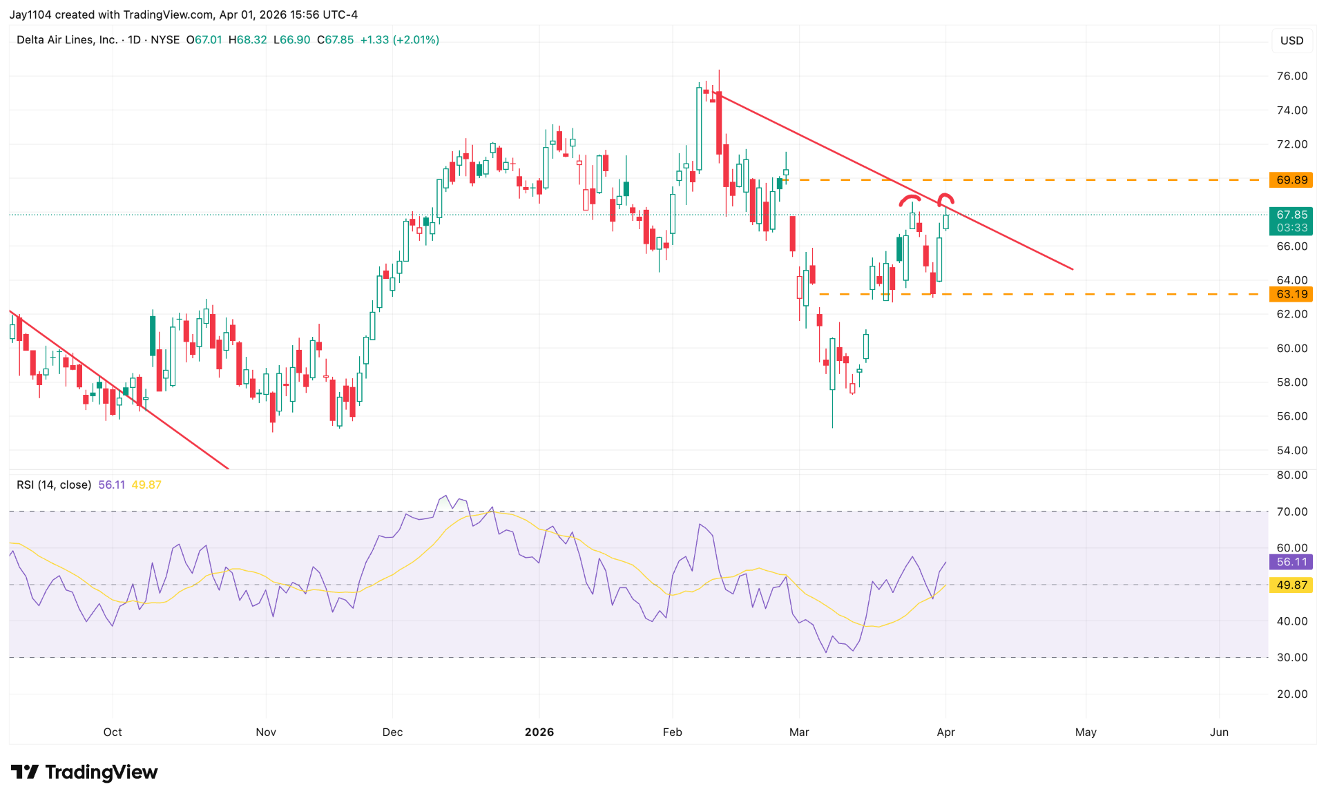Click the orange 63.19 price label
The width and height of the screenshot is (1326, 800).
[1291, 294]
